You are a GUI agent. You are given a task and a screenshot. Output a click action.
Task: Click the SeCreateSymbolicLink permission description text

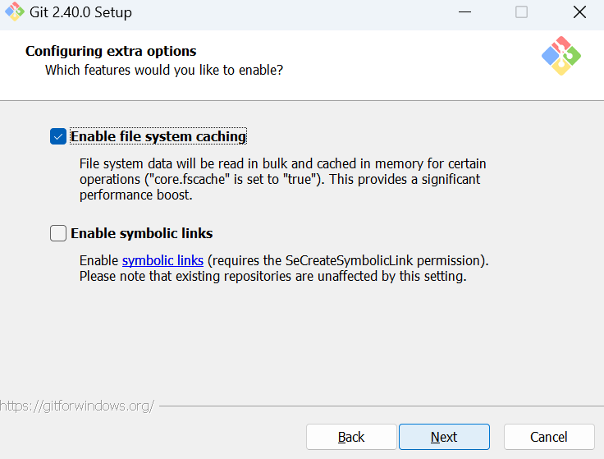(284, 269)
